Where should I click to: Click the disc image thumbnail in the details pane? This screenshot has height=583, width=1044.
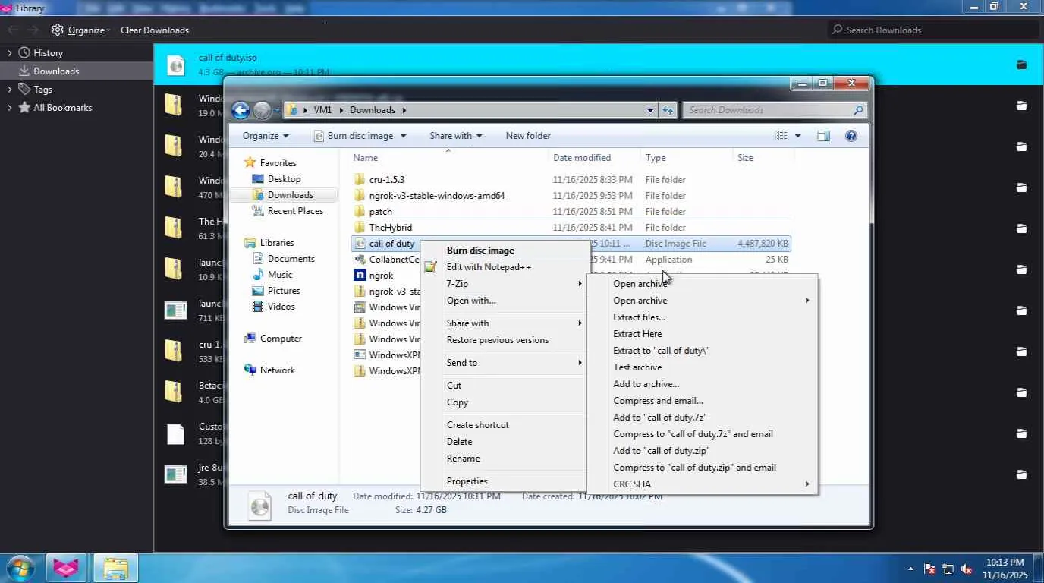point(260,505)
